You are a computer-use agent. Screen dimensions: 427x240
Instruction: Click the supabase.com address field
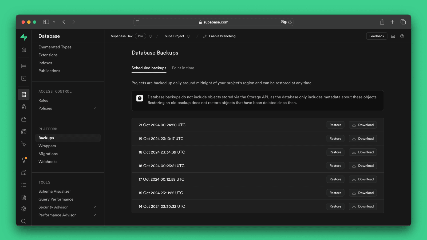(x=213, y=22)
